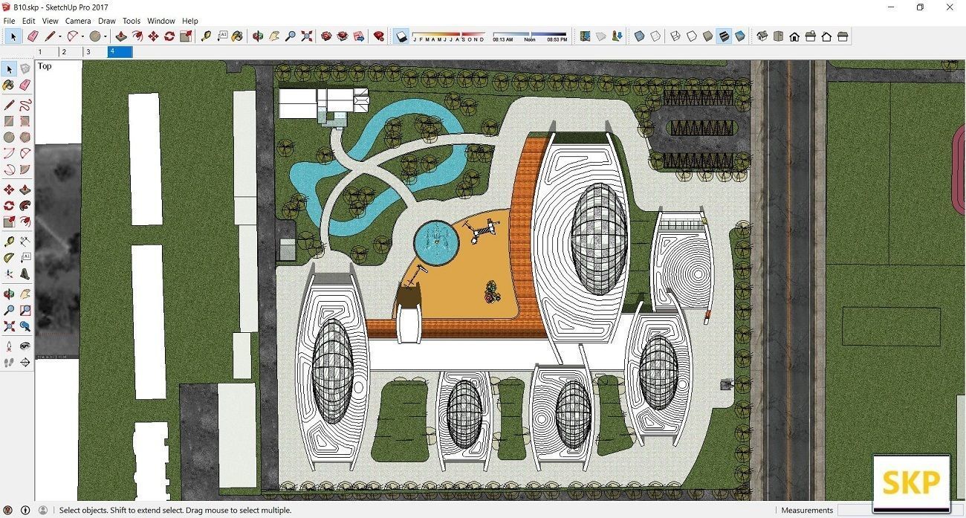The width and height of the screenshot is (966, 518).
Task: Click the geo-location status bar icon
Action: 8,511
